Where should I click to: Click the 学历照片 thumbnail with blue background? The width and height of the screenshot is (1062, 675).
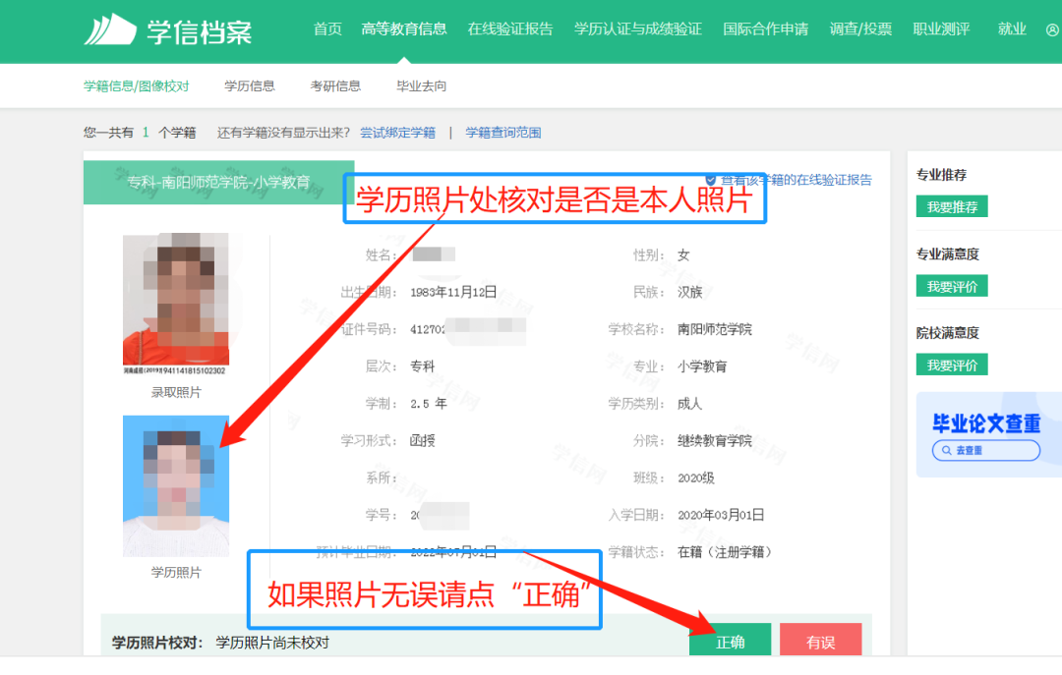pyautogui.click(x=176, y=485)
